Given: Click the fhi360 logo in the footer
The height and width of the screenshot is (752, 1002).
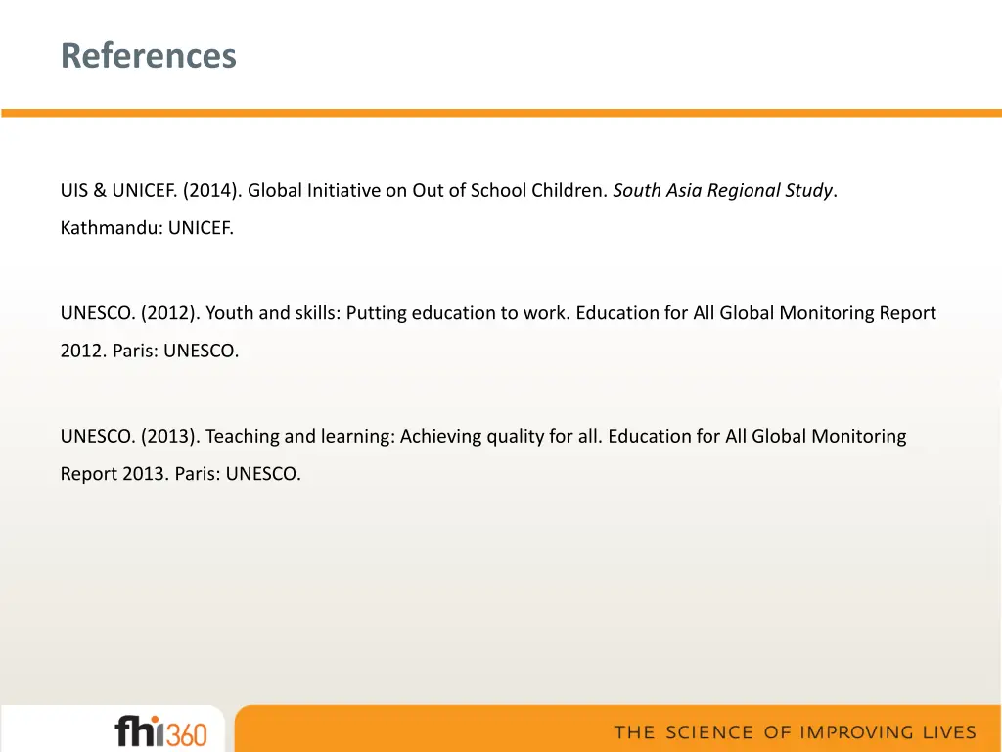Looking at the screenshot, I should 161,730.
